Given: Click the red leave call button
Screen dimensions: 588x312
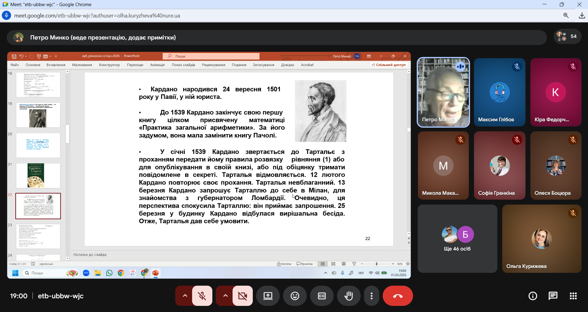Looking at the screenshot, I should [x=397, y=296].
